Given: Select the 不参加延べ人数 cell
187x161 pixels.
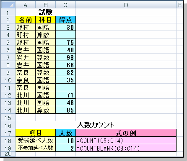Looking at the screenshot, I should click(35, 148).
